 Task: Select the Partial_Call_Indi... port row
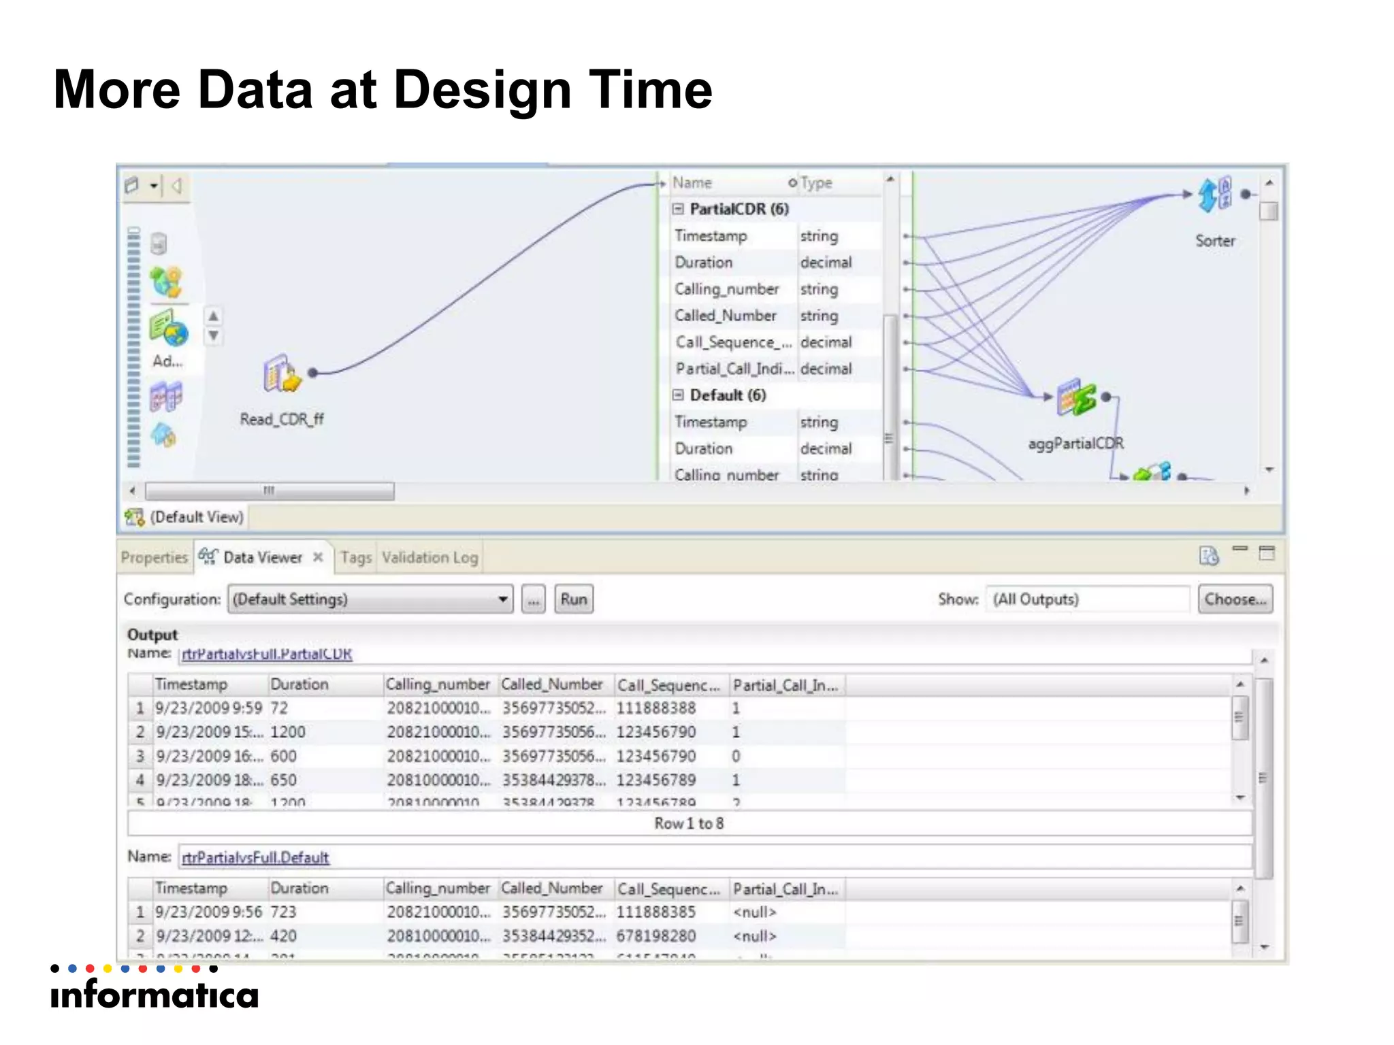775,369
